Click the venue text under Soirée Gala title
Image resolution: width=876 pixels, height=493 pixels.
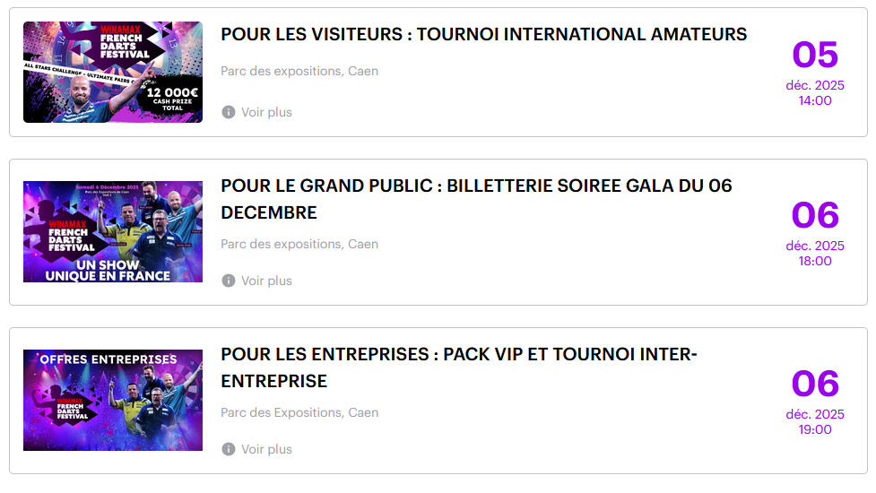[299, 244]
